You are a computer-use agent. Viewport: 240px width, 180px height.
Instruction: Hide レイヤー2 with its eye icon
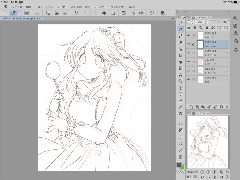tap(188, 62)
